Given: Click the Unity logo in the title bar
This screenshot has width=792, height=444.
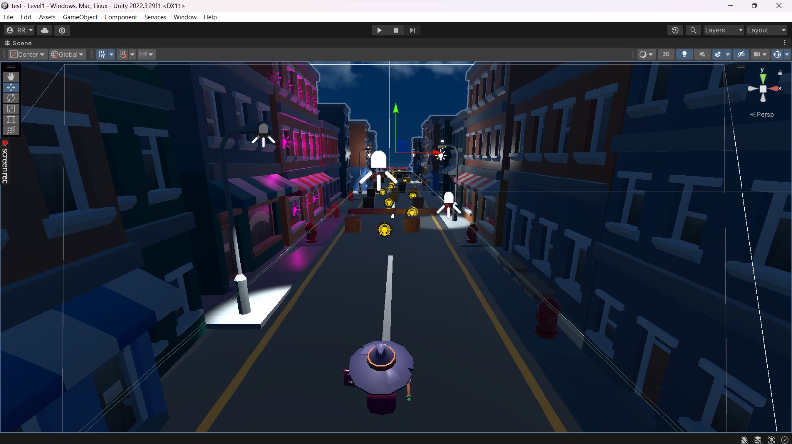Looking at the screenshot, I should point(5,6).
